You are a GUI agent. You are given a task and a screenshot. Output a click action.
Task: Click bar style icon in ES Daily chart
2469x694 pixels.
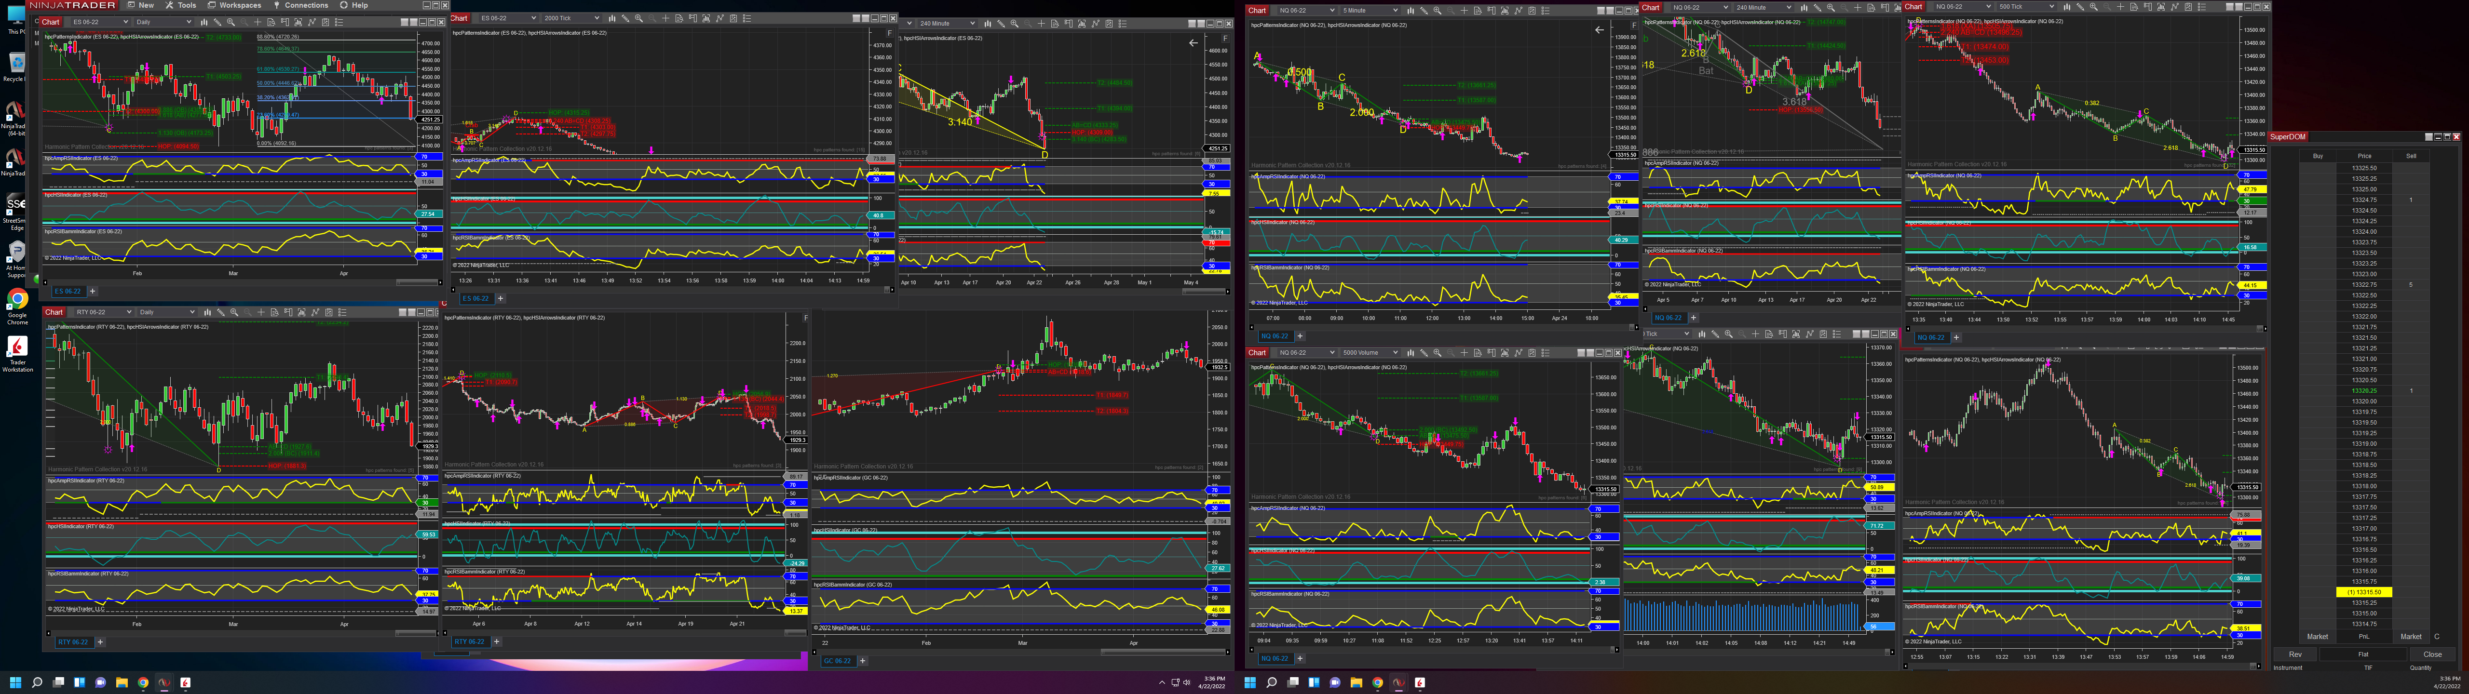click(x=204, y=22)
